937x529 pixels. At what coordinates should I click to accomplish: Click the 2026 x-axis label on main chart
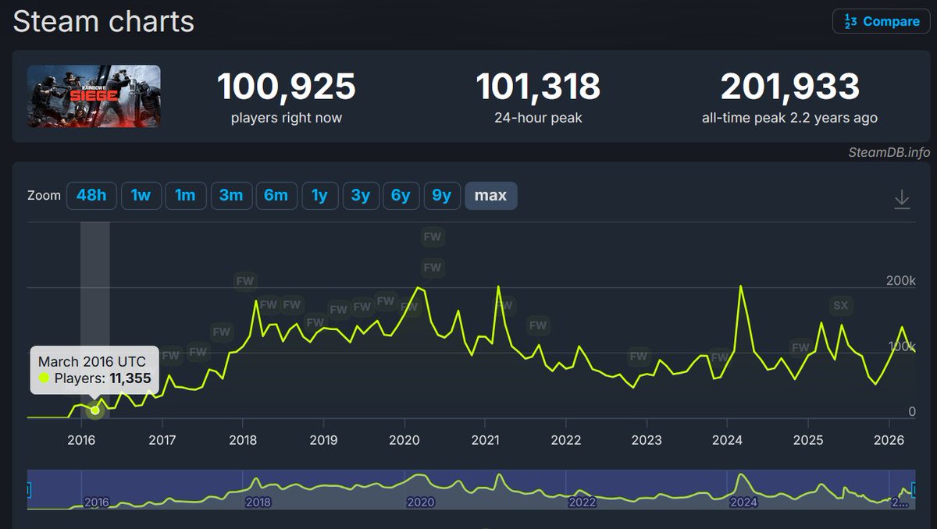pyautogui.click(x=889, y=440)
